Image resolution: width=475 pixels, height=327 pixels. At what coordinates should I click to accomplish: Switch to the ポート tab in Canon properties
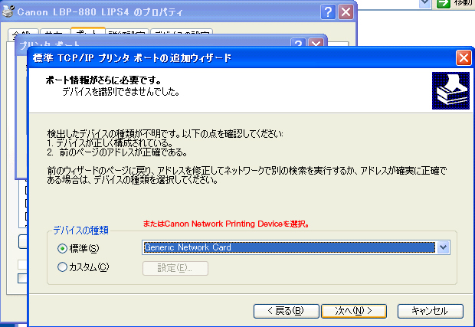[88, 32]
